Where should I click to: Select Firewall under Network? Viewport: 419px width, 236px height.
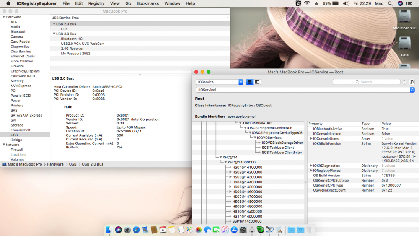17,150
